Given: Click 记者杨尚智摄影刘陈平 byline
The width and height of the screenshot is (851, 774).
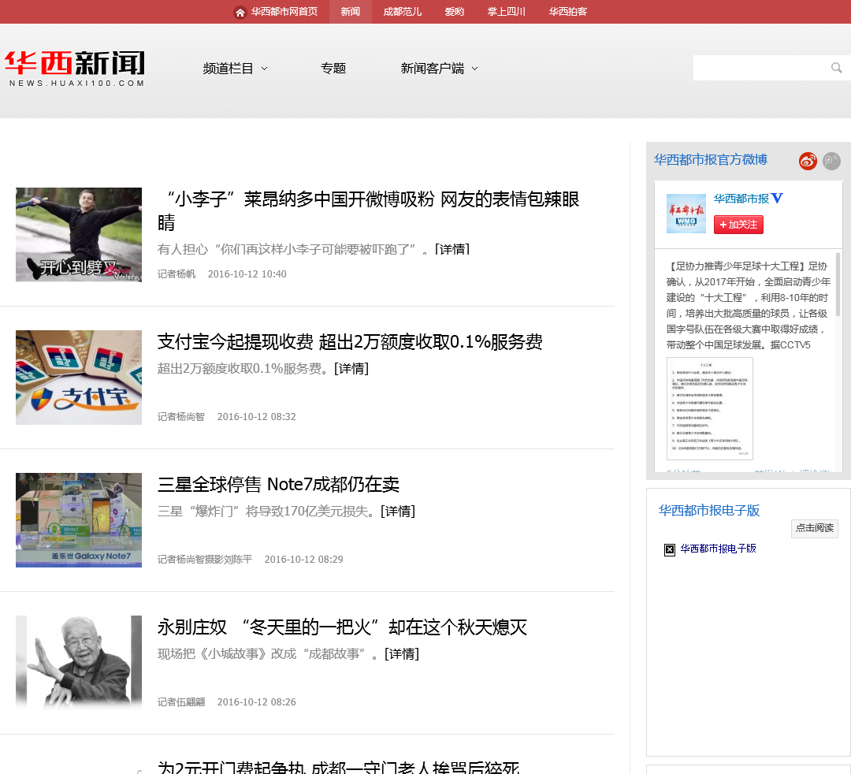Looking at the screenshot, I should [x=205, y=560].
